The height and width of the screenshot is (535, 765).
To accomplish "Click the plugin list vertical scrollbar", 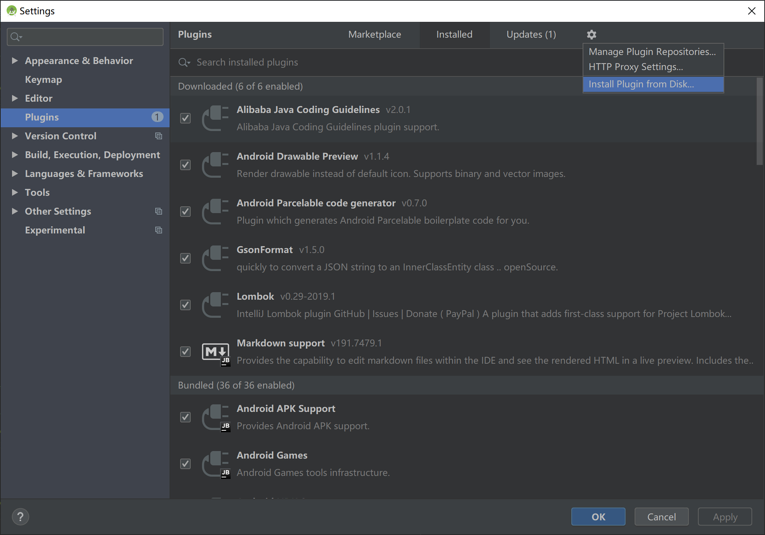I will click(759, 121).
